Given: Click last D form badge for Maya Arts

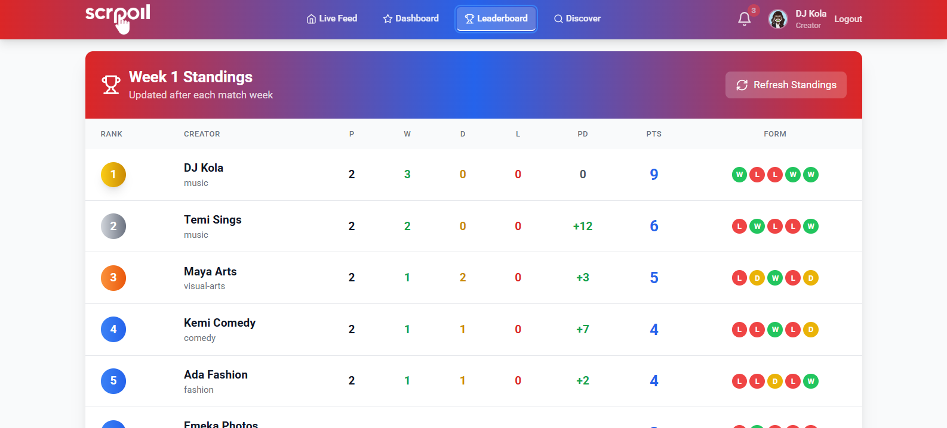Looking at the screenshot, I should [x=811, y=278].
